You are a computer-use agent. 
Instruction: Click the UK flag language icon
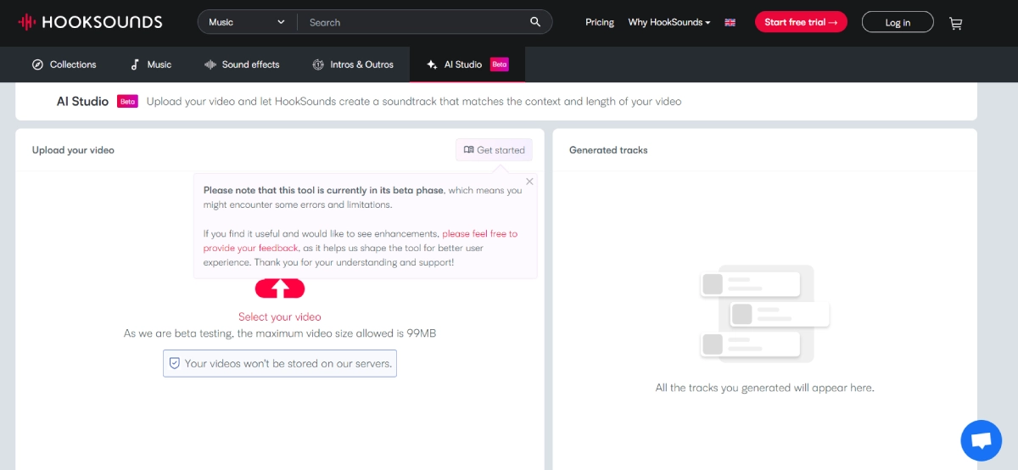point(730,23)
